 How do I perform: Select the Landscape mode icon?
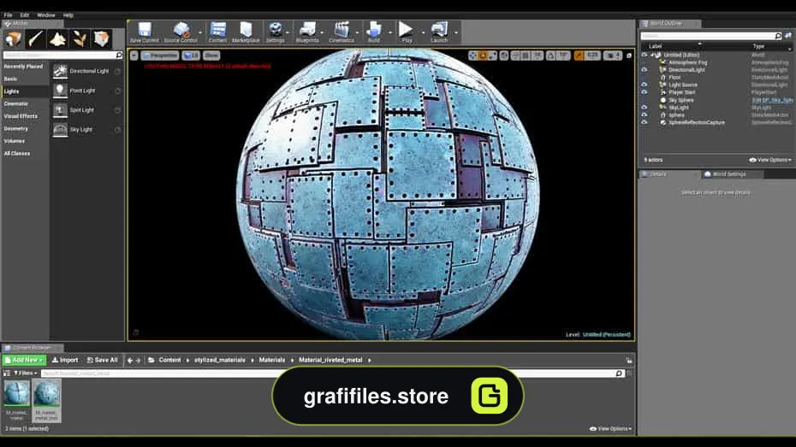click(x=57, y=38)
